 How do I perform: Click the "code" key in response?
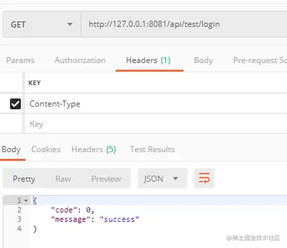[64, 210]
